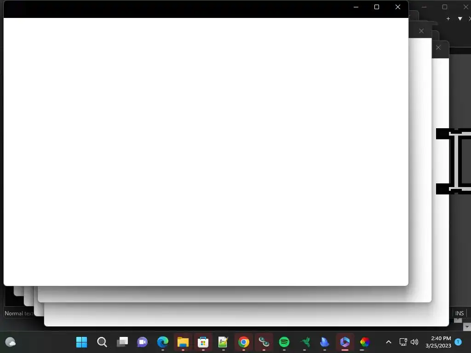
Task: Open the colorful pinwheel taskbar app
Action: [365, 342]
